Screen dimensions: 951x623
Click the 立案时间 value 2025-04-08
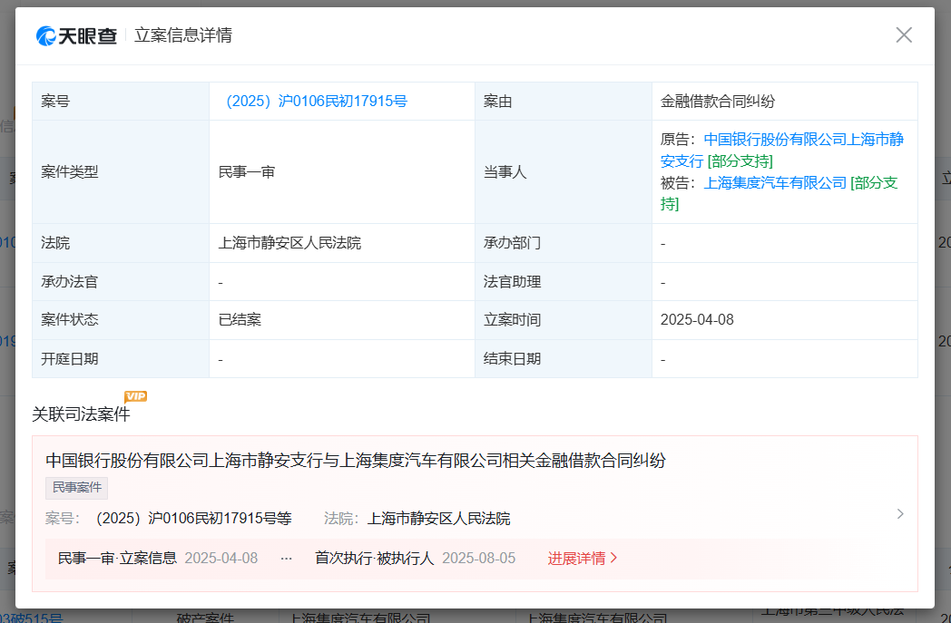(696, 320)
